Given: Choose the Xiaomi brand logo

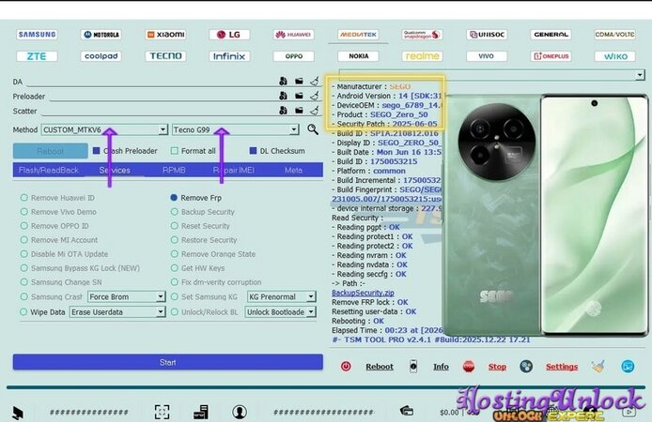Looking at the screenshot, I should [165, 35].
